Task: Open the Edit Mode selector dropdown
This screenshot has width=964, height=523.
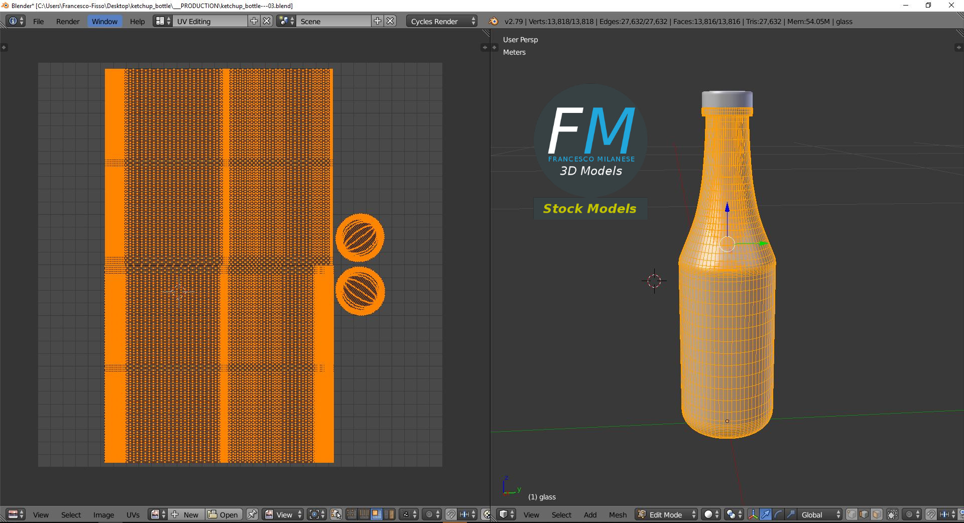Action: pos(667,514)
